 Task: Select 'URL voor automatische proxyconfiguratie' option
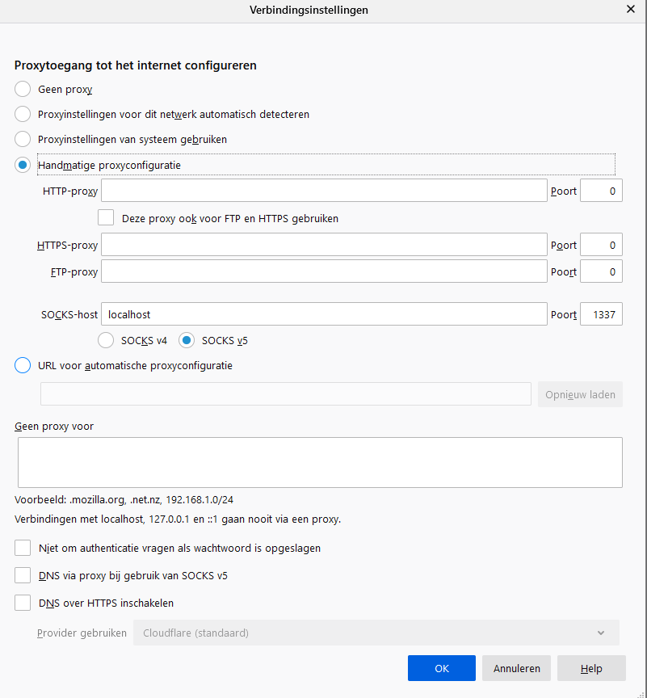(23, 365)
